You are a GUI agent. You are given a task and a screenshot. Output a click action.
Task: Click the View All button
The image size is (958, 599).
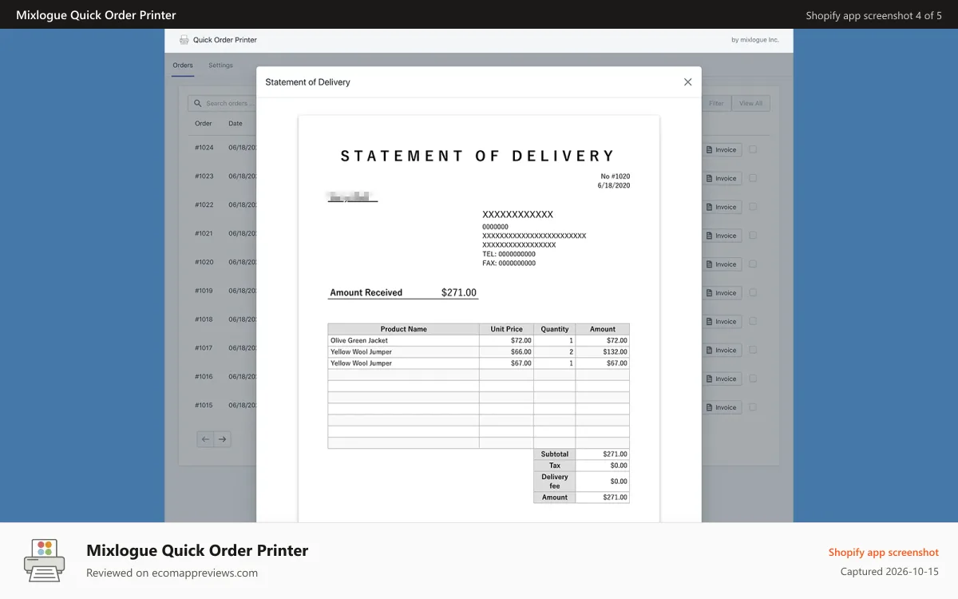(x=750, y=103)
